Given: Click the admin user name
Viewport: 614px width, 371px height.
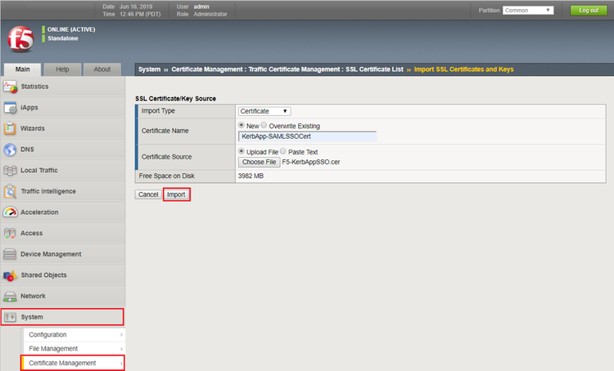Looking at the screenshot, I should point(201,7).
